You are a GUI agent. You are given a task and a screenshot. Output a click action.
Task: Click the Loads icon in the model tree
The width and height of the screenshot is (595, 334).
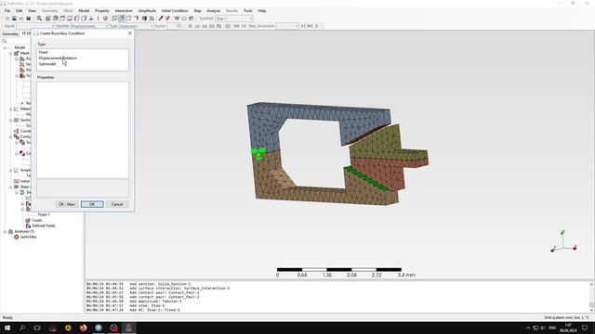click(x=28, y=220)
